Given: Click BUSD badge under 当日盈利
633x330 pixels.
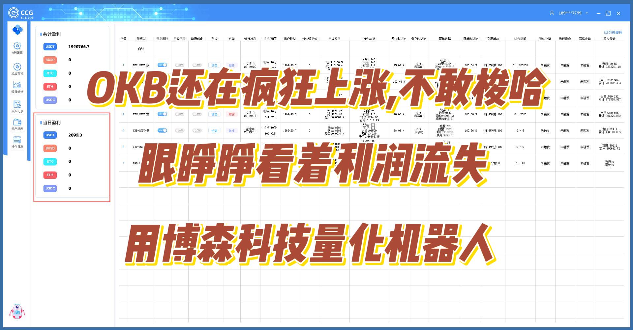Looking at the screenshot, I should [50, 148].
